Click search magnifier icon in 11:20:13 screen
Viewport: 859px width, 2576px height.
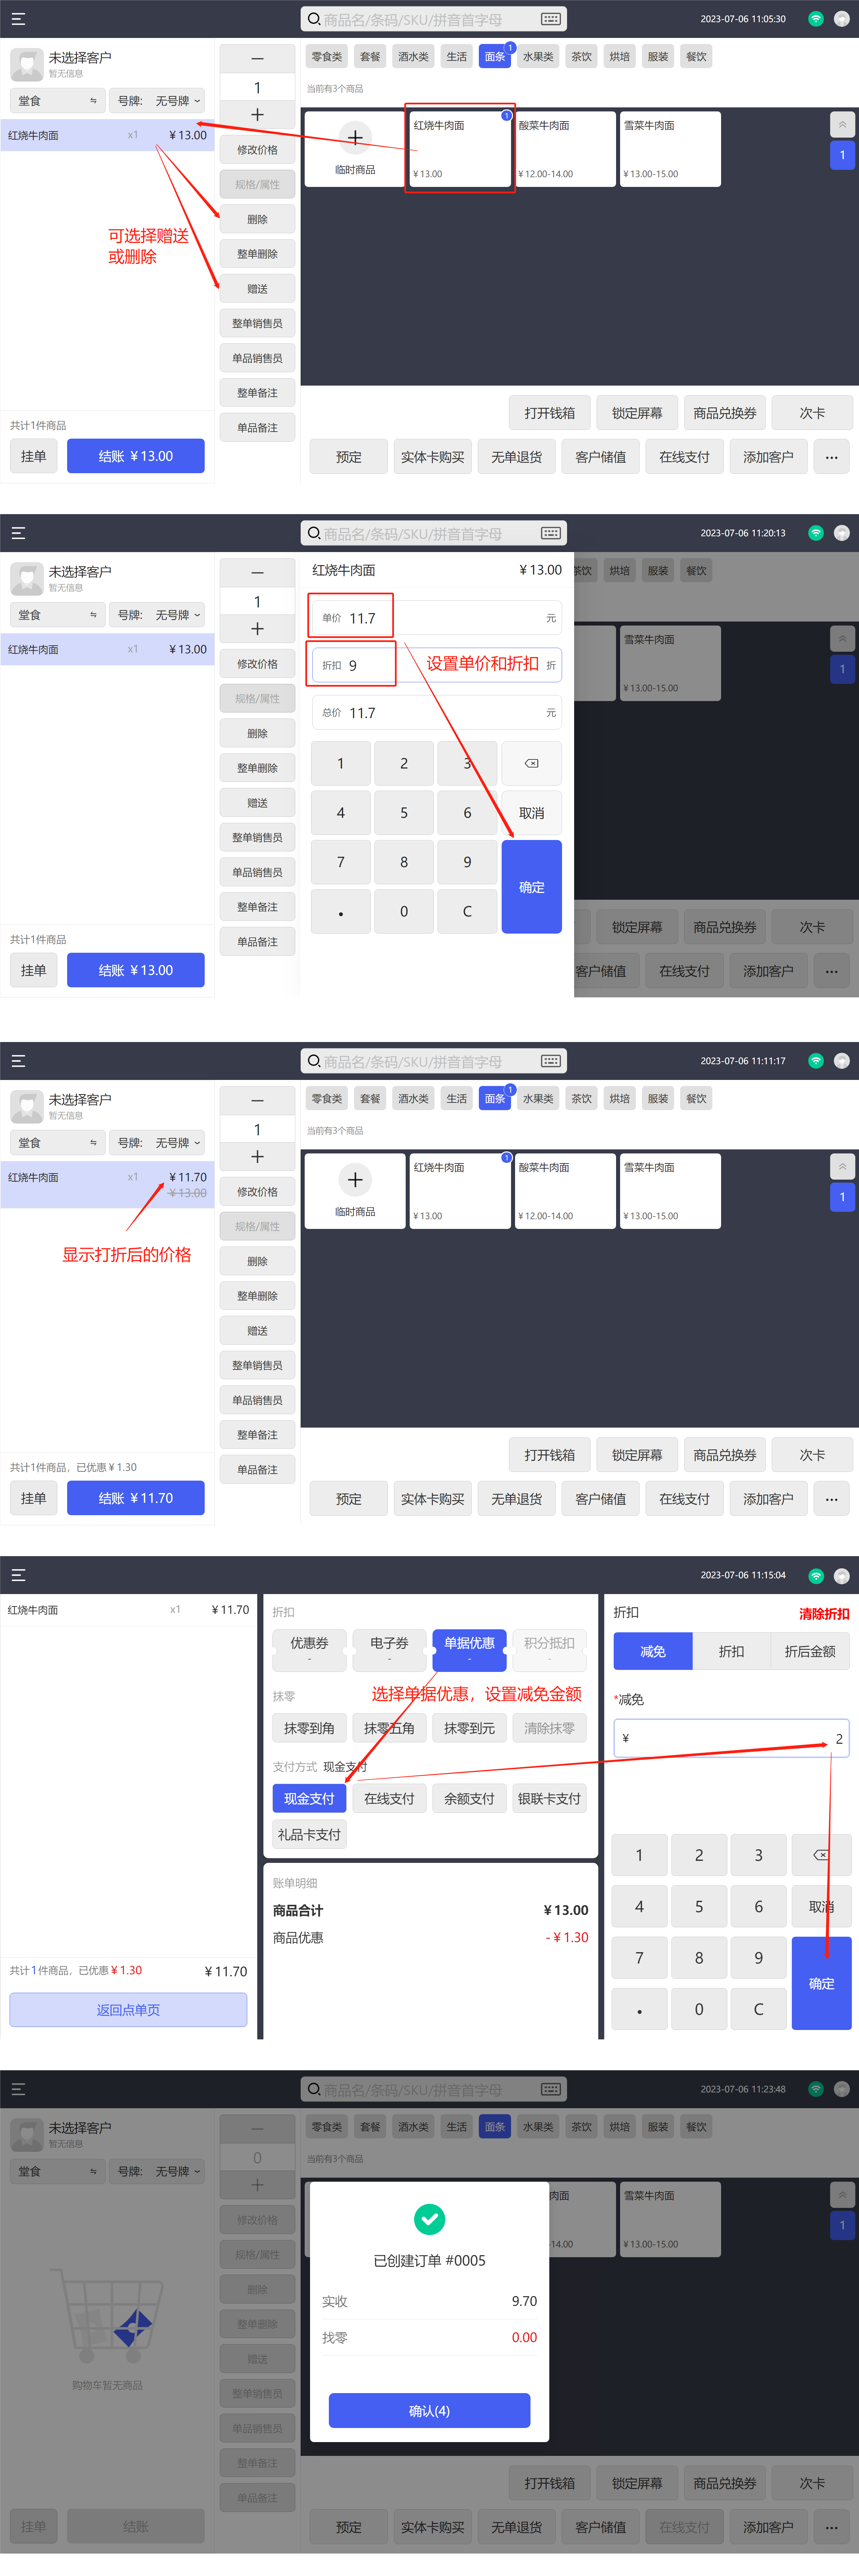click(x=314, y=533)
